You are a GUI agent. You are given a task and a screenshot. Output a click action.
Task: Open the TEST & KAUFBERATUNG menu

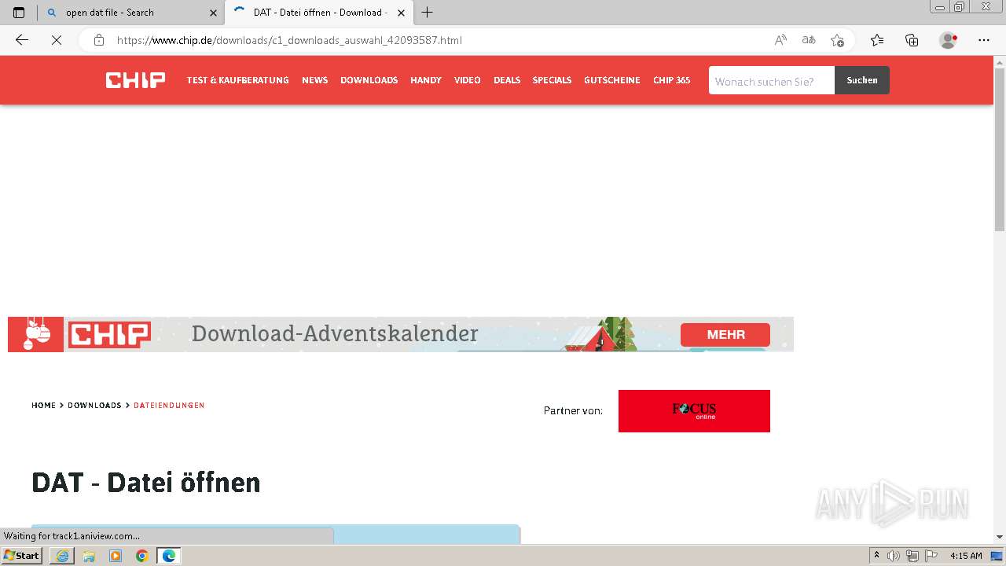click(237, 80)
